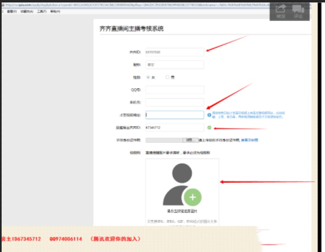This screenshot has height=252, width=325.
Task: Focus the 手机号 input field
Action: 175,102
